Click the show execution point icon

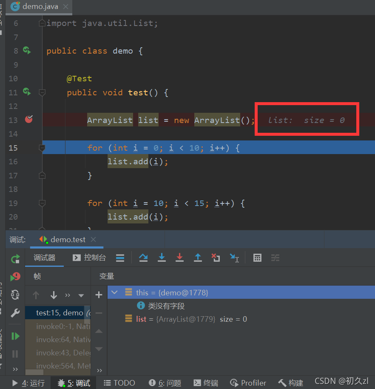pos(120,258)
